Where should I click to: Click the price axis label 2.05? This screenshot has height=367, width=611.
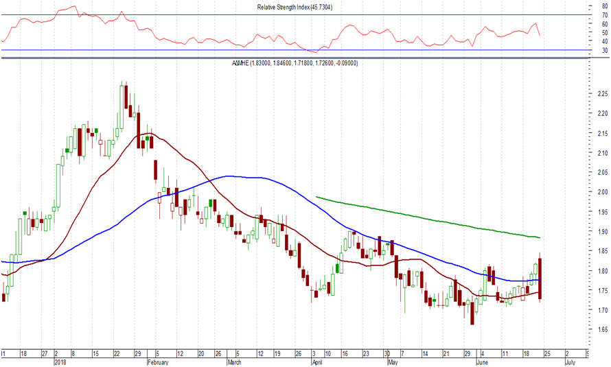pos(603,172)
